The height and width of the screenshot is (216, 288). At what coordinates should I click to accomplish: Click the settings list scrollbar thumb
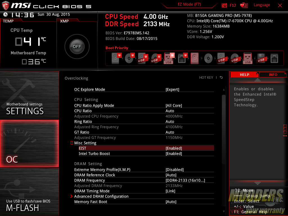(x=224, y=130)
